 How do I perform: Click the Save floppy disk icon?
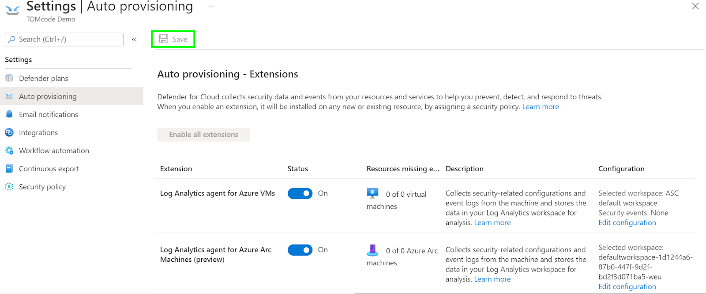tap(164, 39)
